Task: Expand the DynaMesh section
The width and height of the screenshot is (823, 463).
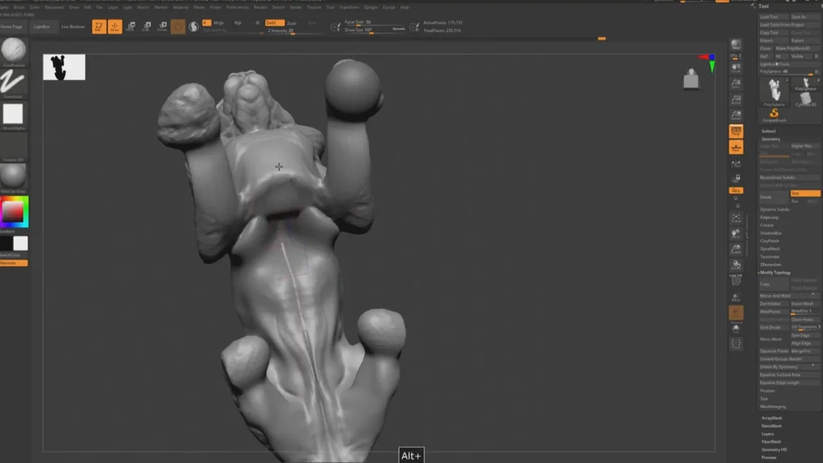Action: pos(770,249)
